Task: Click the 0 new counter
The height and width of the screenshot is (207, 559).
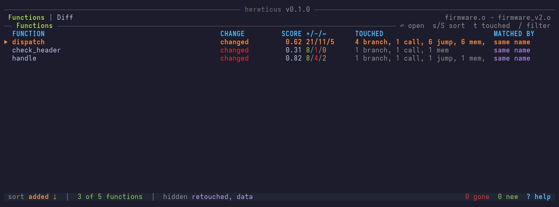Action: click(508, 197)
